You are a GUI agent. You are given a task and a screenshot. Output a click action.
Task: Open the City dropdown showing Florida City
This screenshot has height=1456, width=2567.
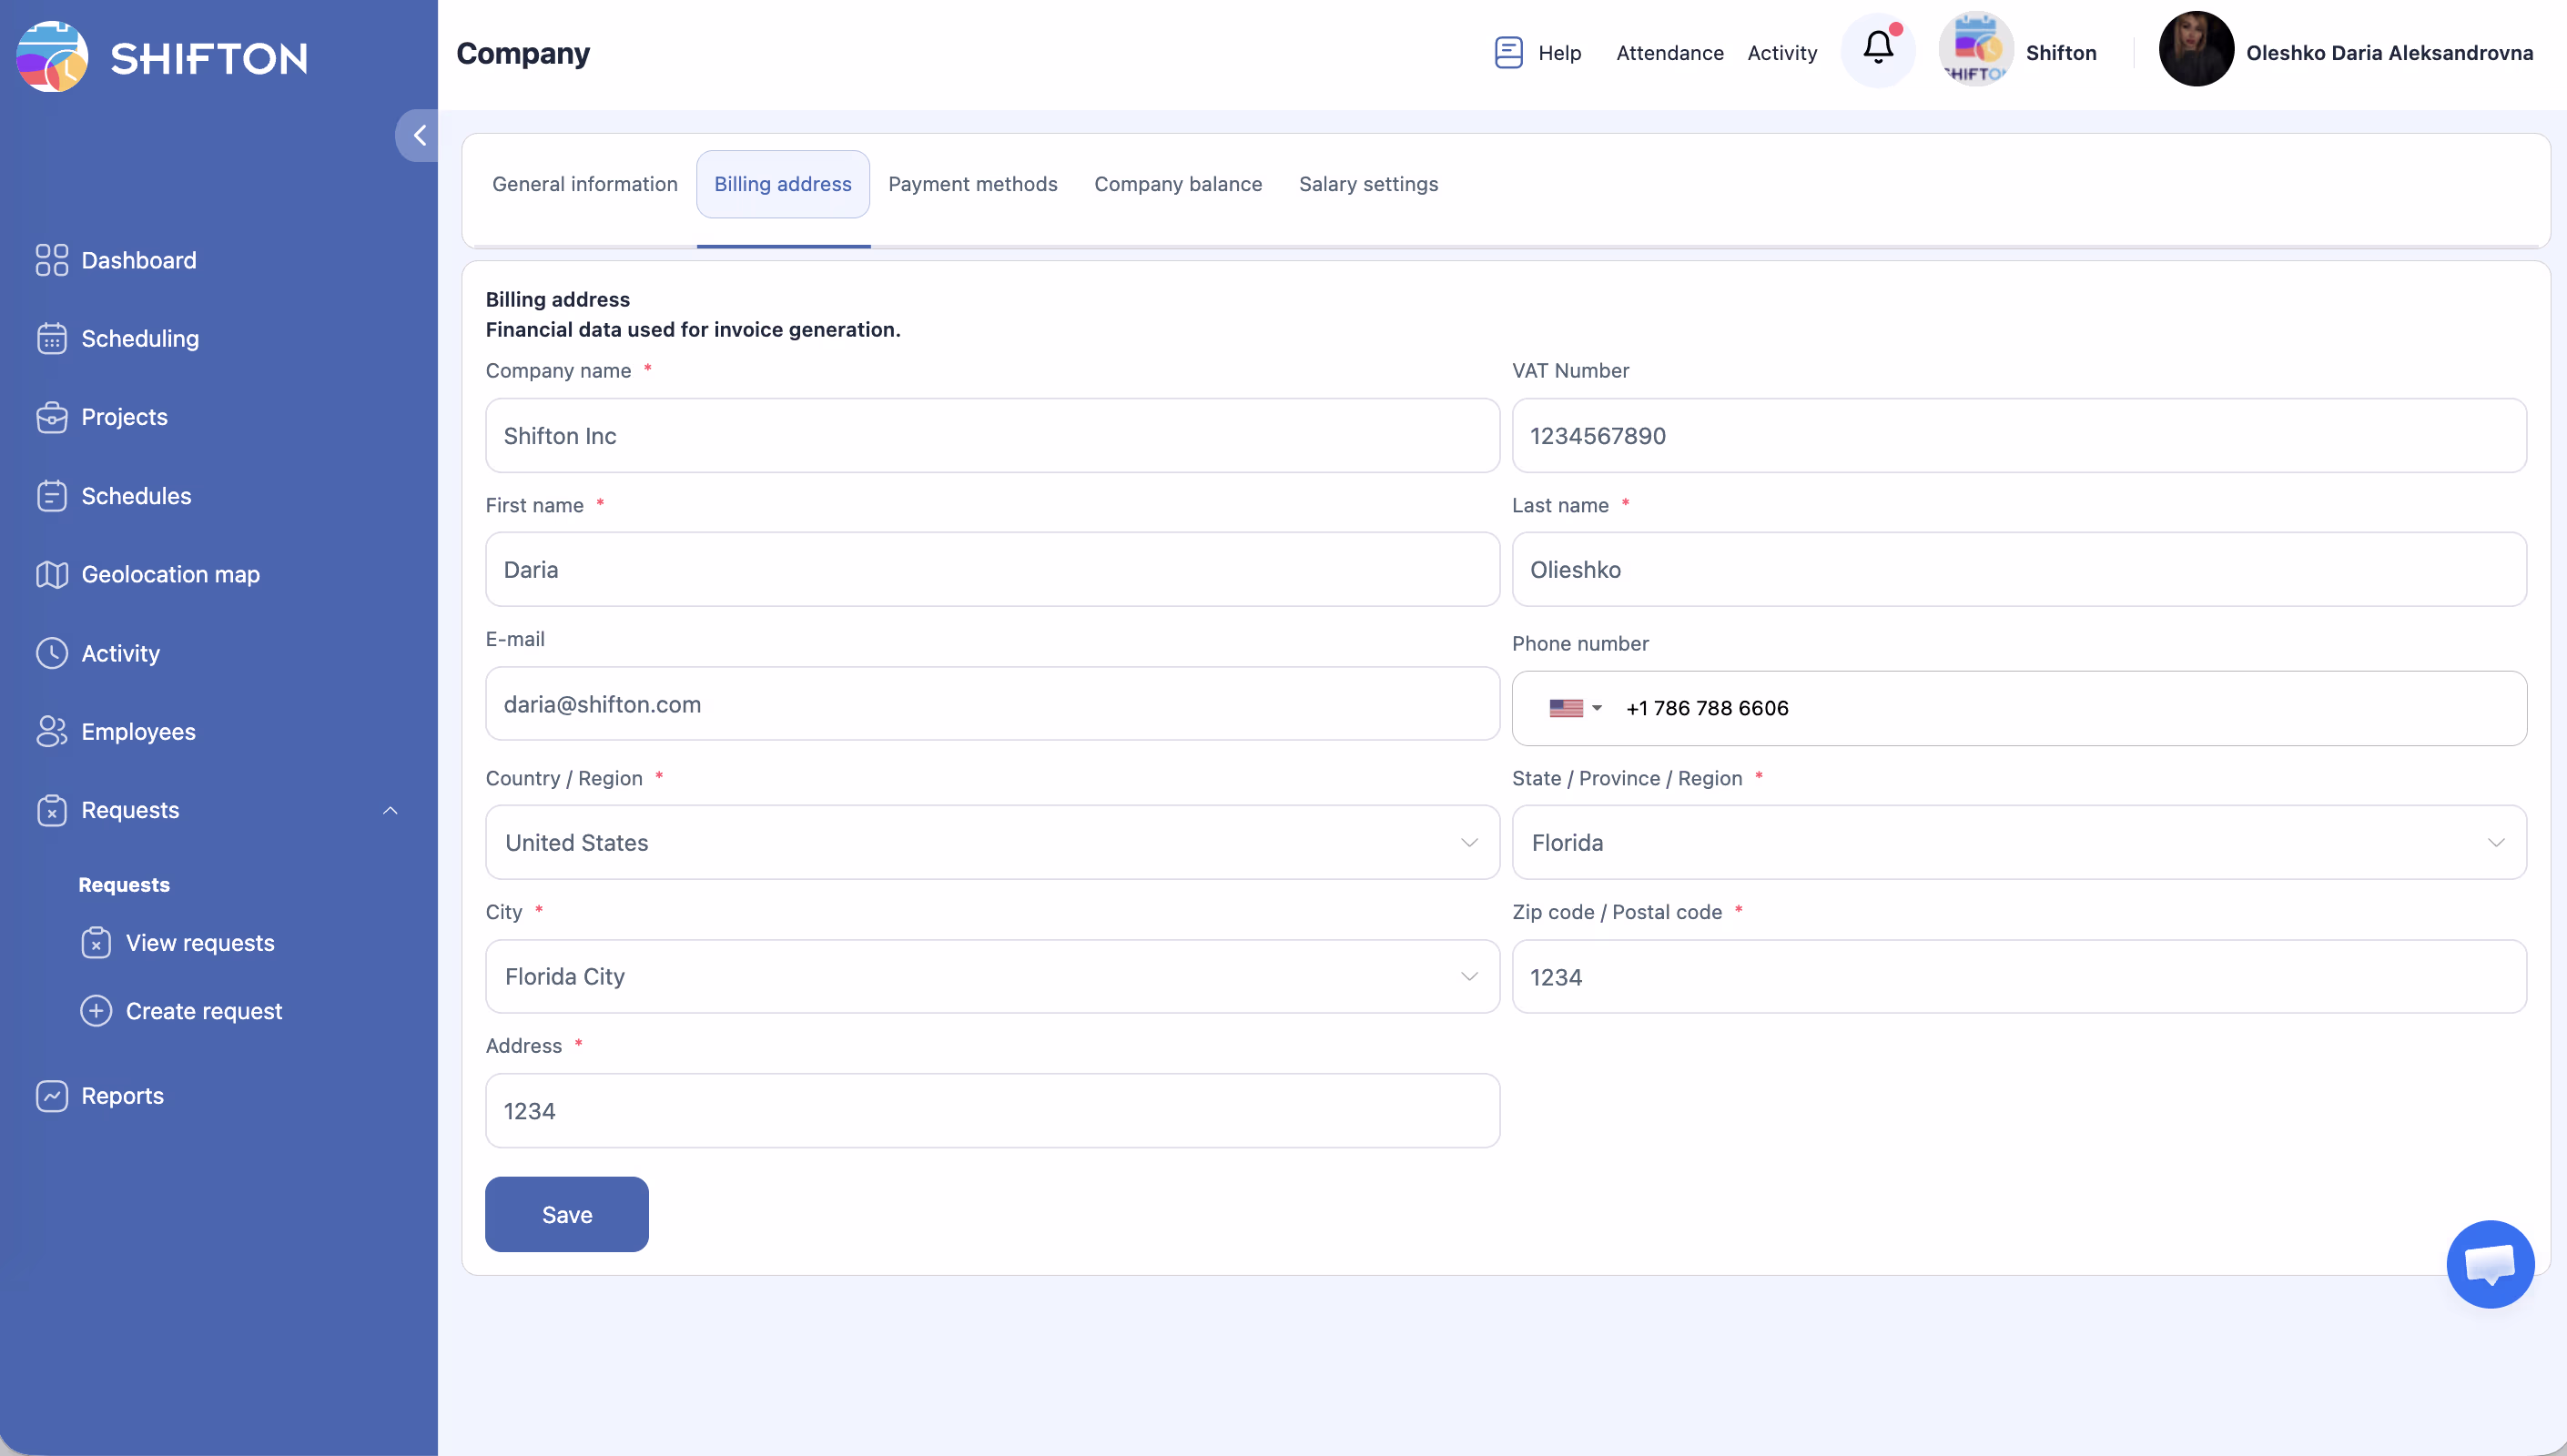[x=991, y=976]
